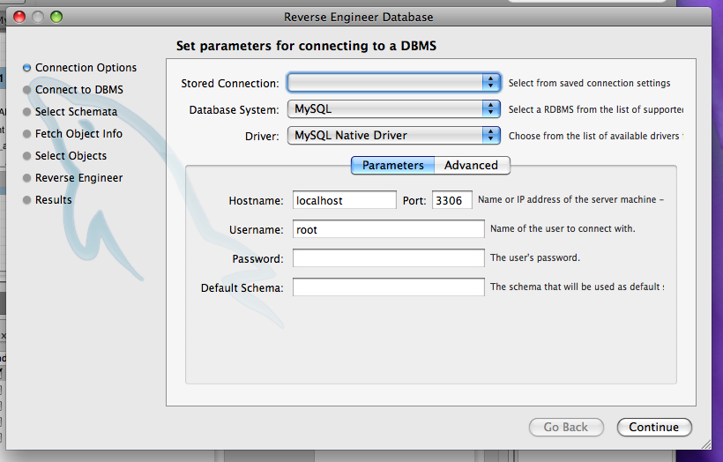
Task: Select the Connection Options step
Action: click(86, 68)
